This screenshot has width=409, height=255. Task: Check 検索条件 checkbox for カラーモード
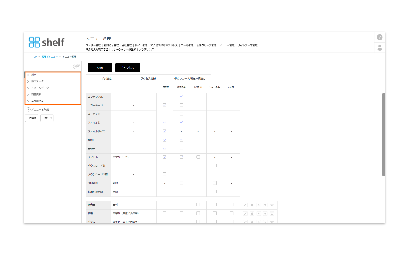pos(181,105)
